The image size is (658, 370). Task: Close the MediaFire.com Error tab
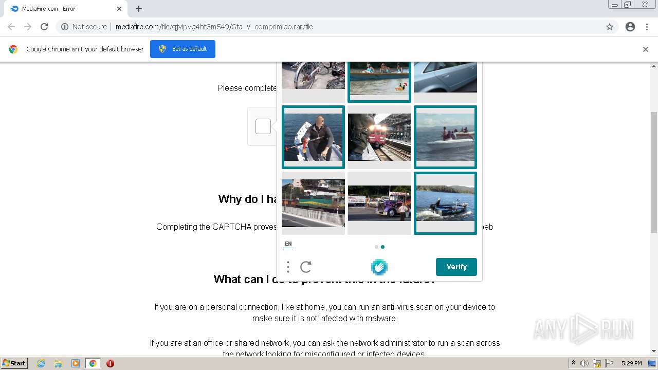point(119,9)
